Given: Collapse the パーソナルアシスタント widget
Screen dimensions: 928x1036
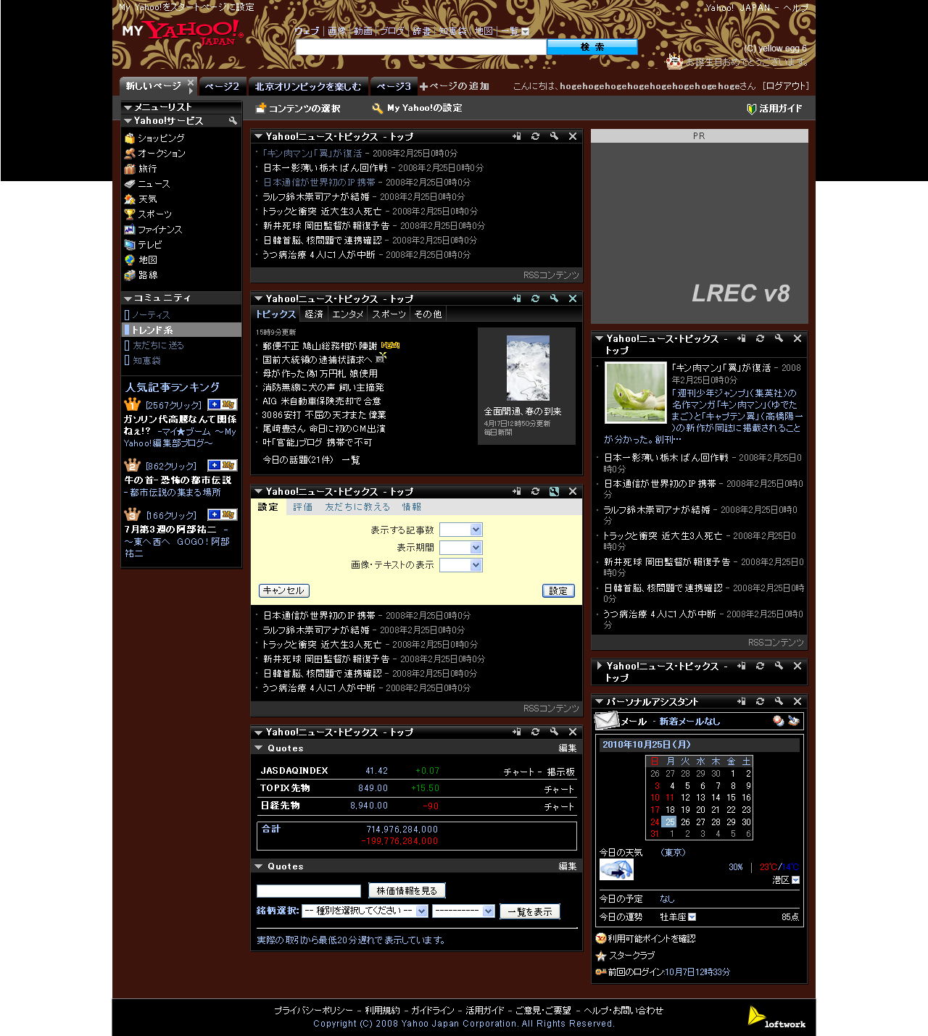Looking at the screenshot, I should [x=600, y=701].
